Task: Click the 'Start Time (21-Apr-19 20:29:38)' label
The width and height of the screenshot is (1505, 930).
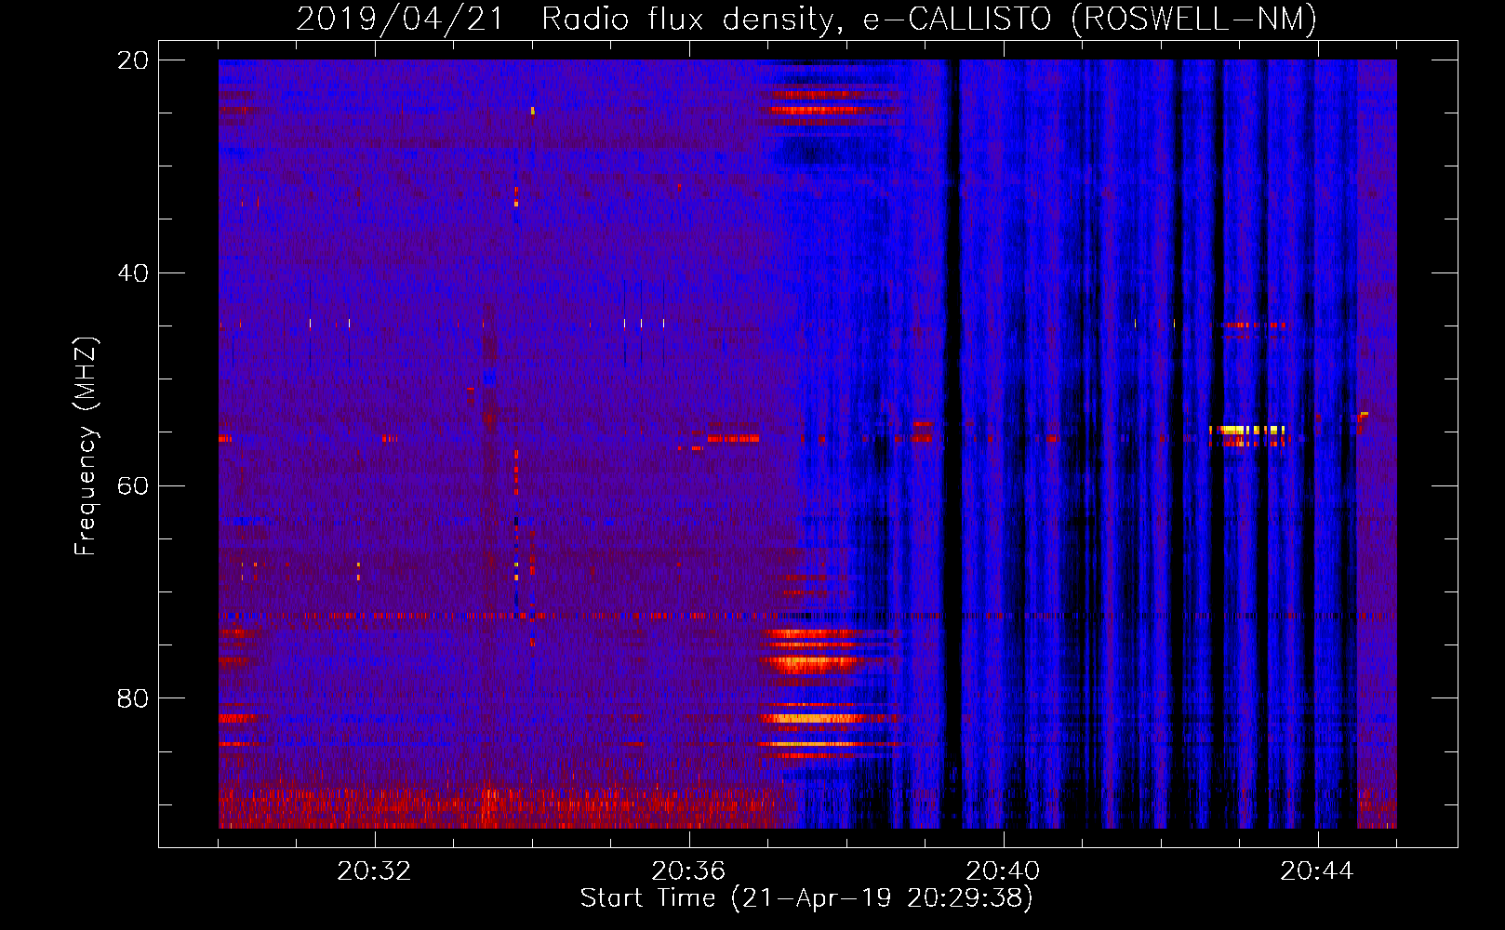Action: 806,898
